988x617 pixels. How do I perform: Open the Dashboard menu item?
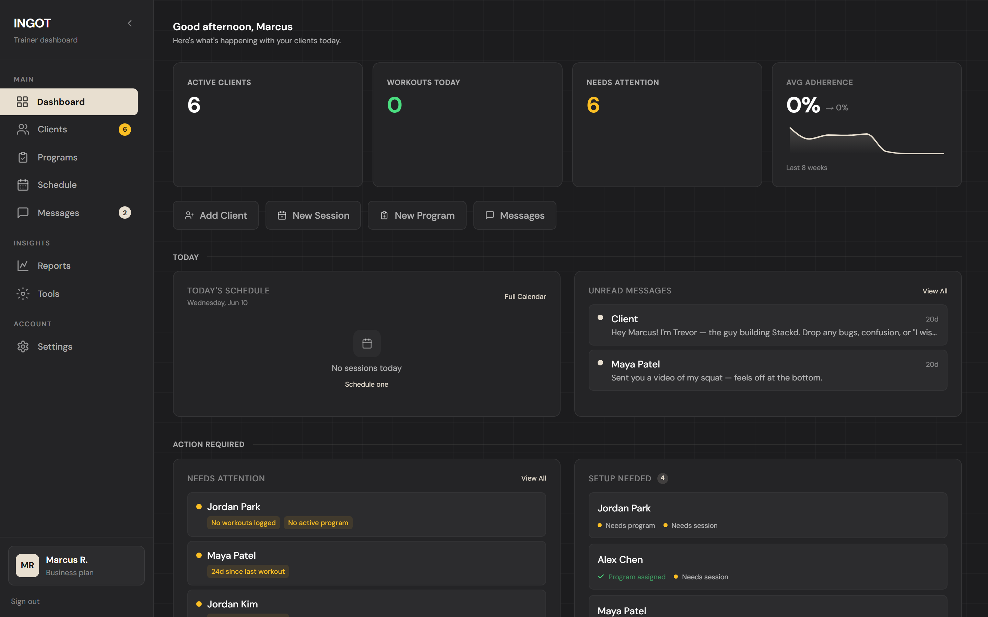tap(69, 101)
